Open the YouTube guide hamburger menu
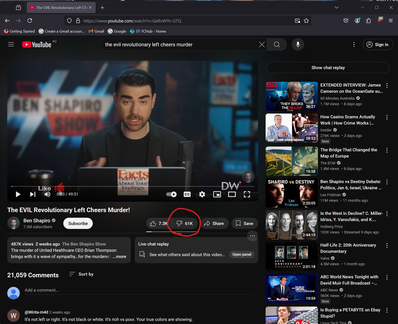The image size is (398, 324). pos(11,44)
